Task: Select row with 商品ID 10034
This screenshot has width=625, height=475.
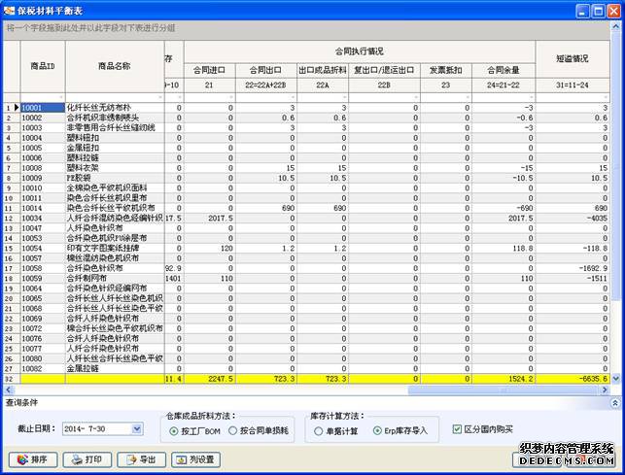Action: 43,219
